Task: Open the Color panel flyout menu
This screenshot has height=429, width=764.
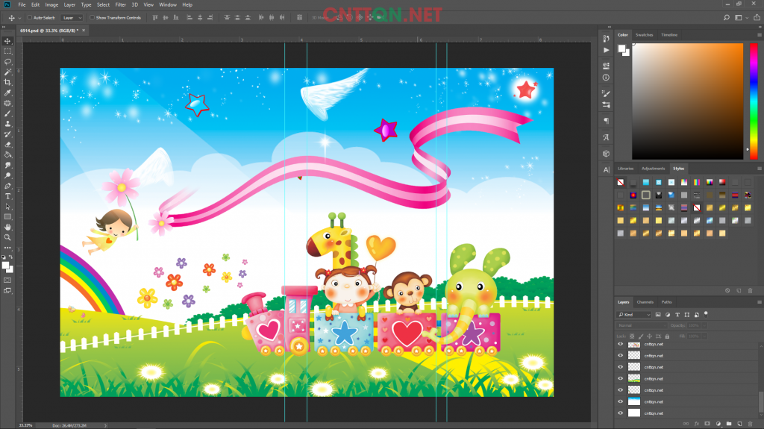Action: (x=759, y=35)
